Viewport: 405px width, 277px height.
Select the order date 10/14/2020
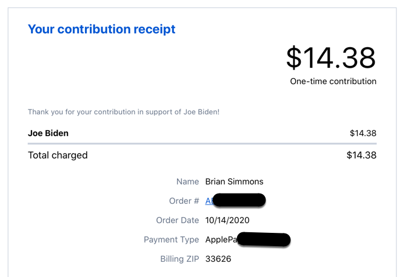(227, 220)
